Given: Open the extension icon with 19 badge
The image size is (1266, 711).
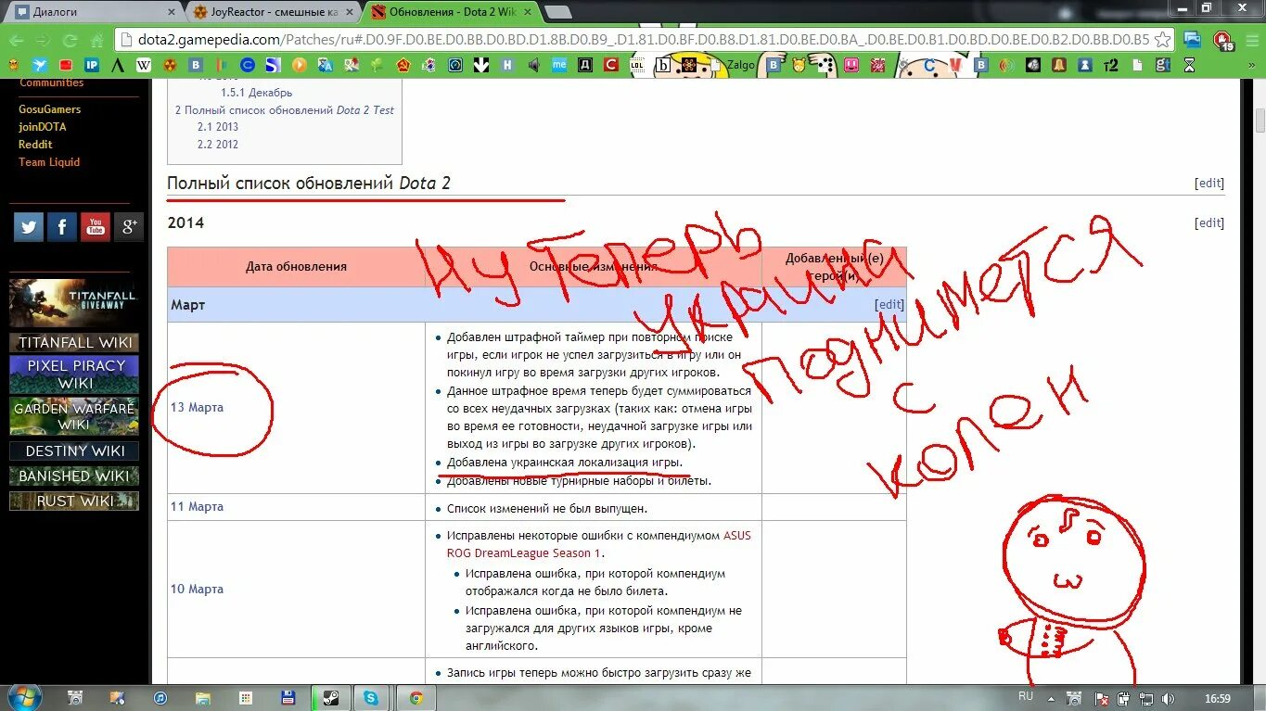Looking at the screenshot, I should 1224,41.
